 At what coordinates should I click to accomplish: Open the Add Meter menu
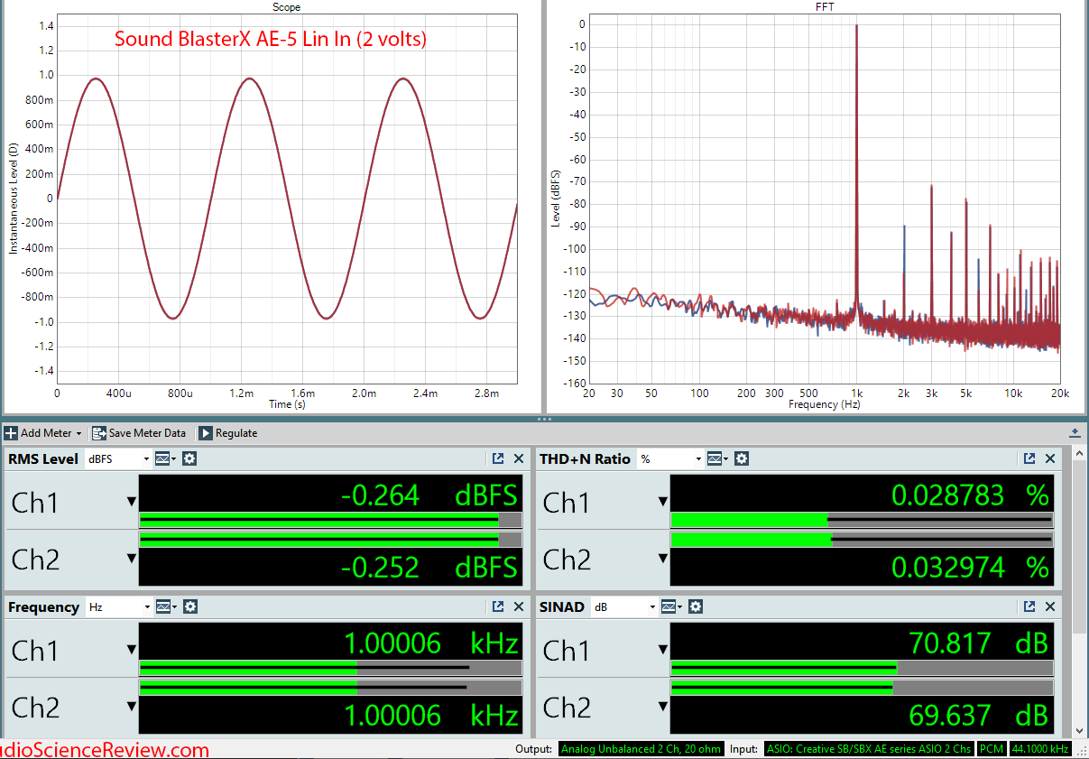pos(43,433)
